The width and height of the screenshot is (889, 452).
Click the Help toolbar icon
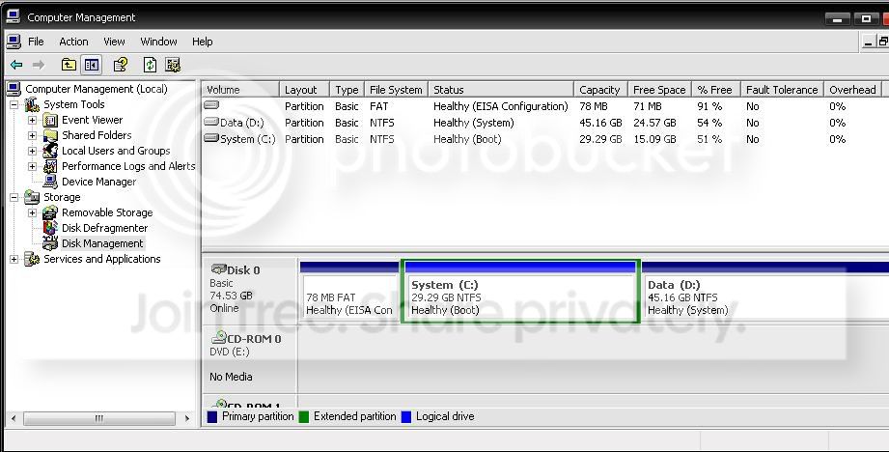pyautogui.click(x=121, y=65)
